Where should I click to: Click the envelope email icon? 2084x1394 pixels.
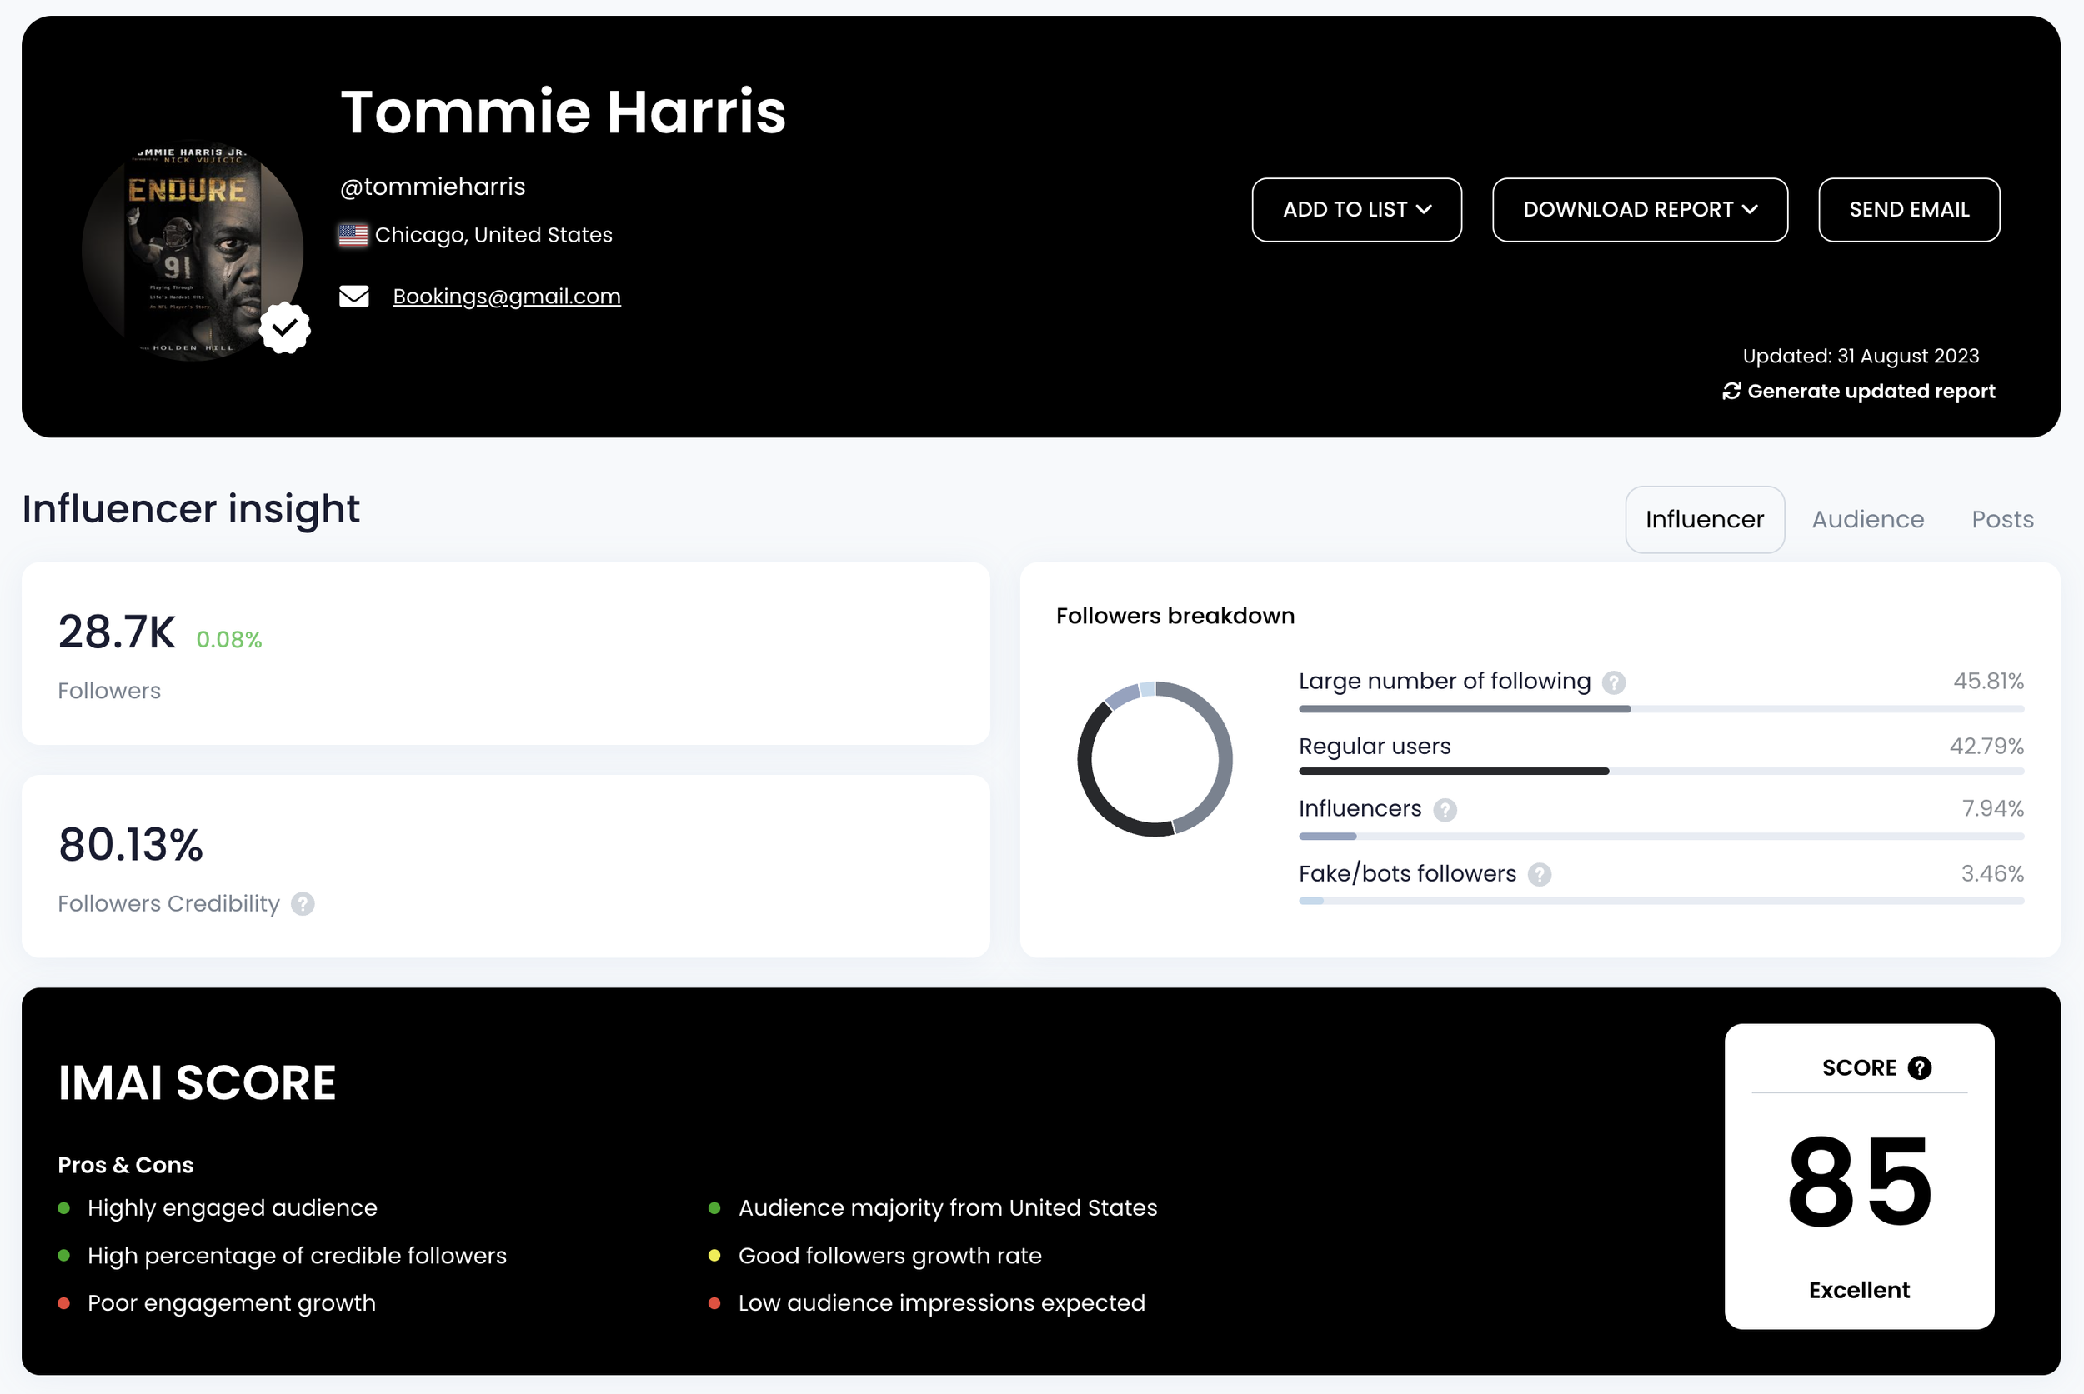pos(354,296)
